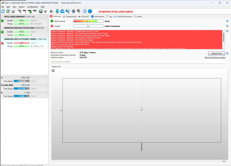
Task: Switch to the Alerts tab
Action: click(138, 16)
